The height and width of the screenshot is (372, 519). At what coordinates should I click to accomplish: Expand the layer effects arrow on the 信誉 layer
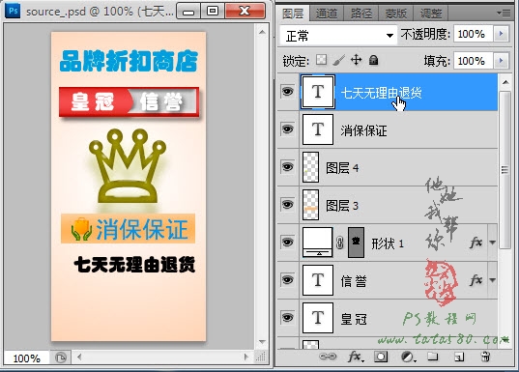(493, 280)
